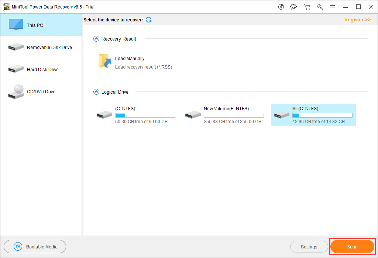Click the Removable Disk Drive icon
The image size is (378, 258).
(16, 47)
